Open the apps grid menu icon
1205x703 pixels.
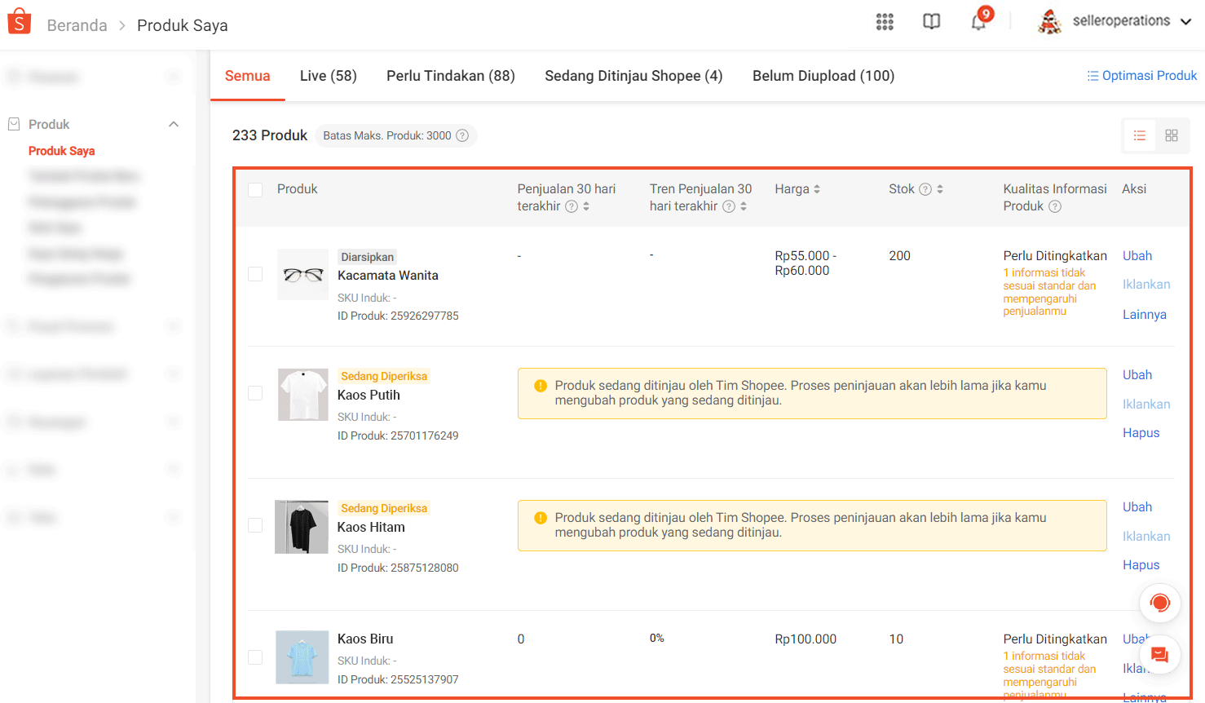(885, 22)
